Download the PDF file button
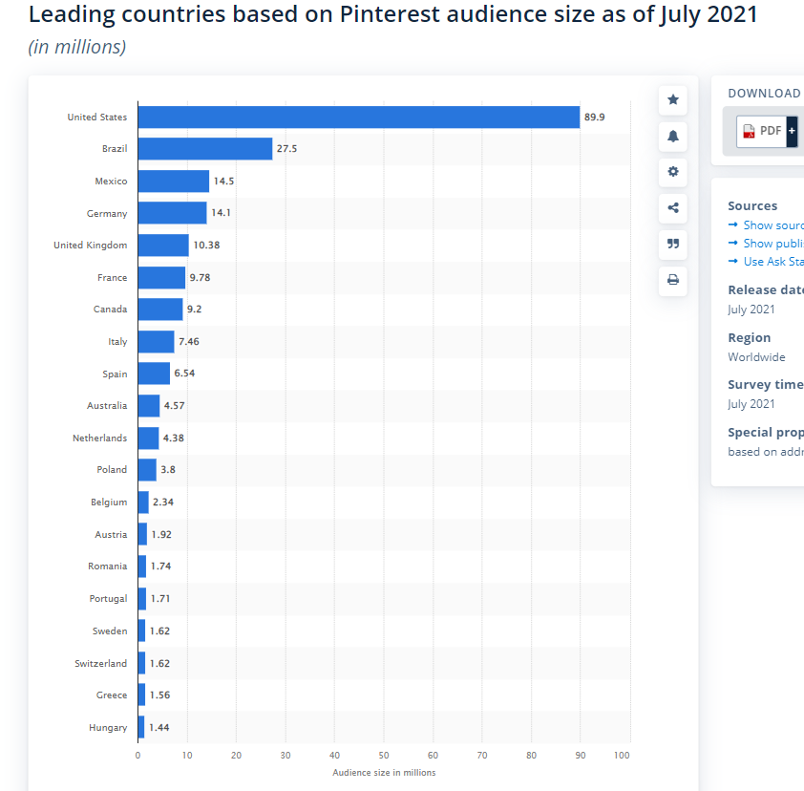This screenshot has width=804, height=791. point(767,131)
